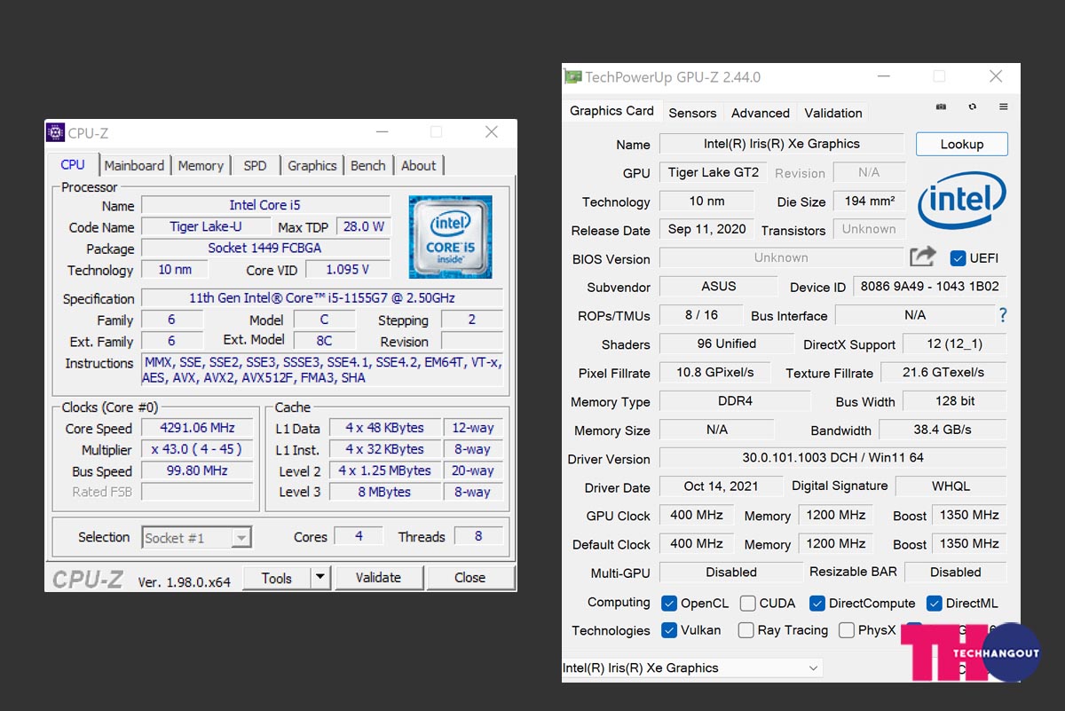Go to the Bench tab

tap(368, 166)
